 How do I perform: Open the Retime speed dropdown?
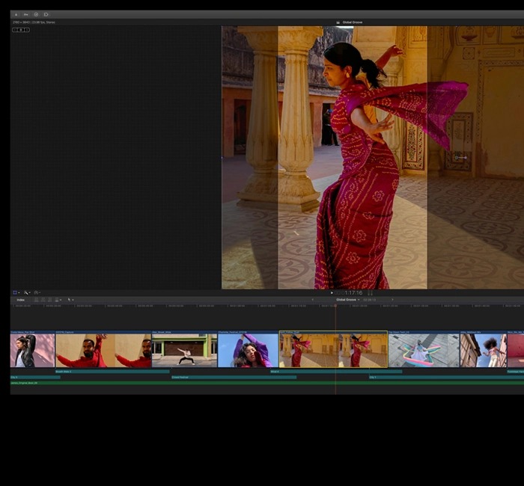pos(37,292)
